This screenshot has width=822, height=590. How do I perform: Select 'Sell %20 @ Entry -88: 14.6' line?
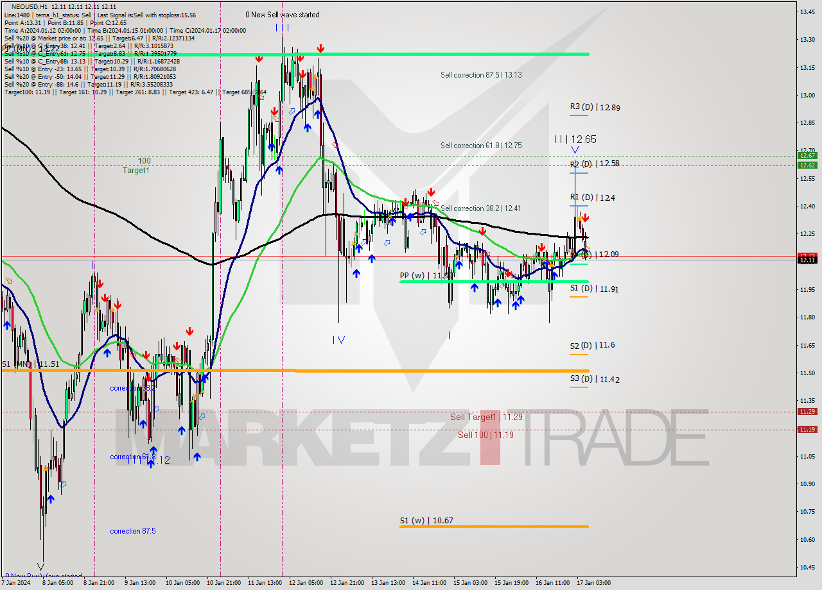point(89,85)
